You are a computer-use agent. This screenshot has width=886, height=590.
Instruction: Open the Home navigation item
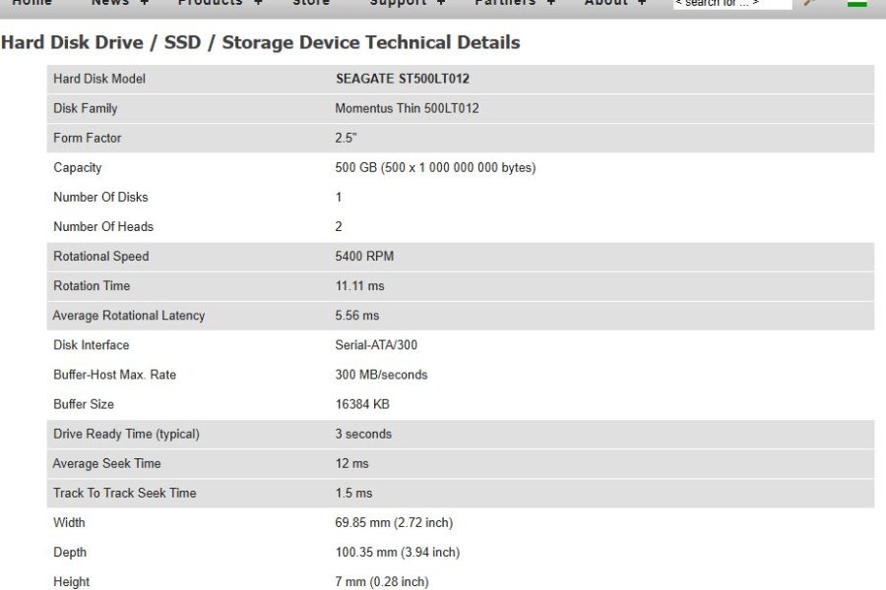pyautogui.click(x=32, y=2)
